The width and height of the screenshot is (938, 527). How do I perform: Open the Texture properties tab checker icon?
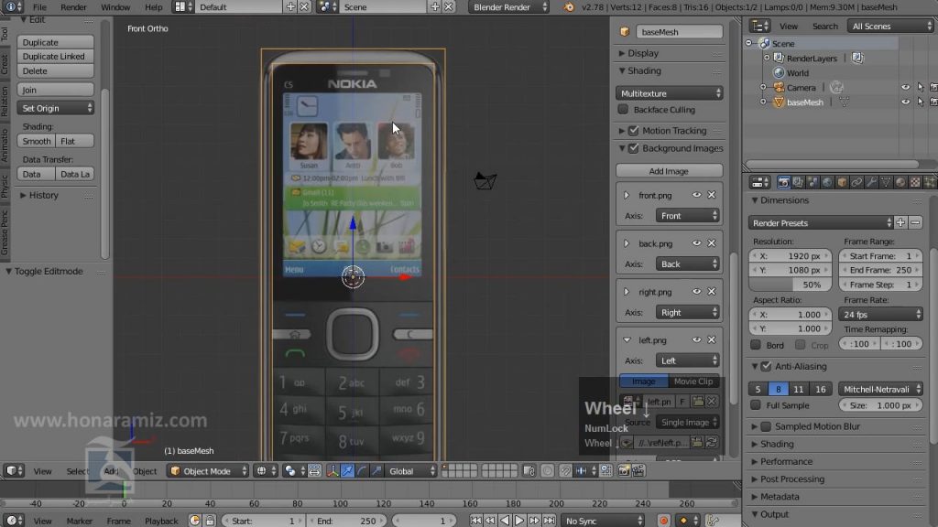pyautogui.click(x=915, y=182)
